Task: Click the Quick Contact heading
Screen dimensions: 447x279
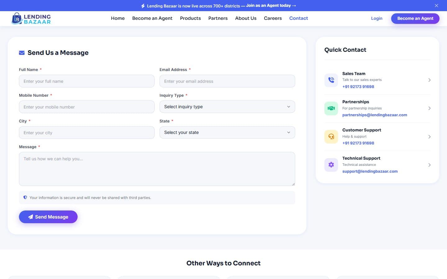Action: tap(345, 50)
